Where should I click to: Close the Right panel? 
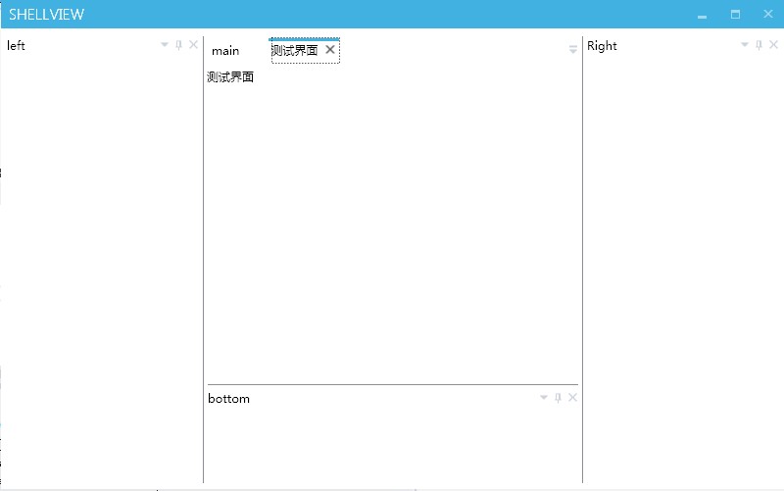[773, 44]
